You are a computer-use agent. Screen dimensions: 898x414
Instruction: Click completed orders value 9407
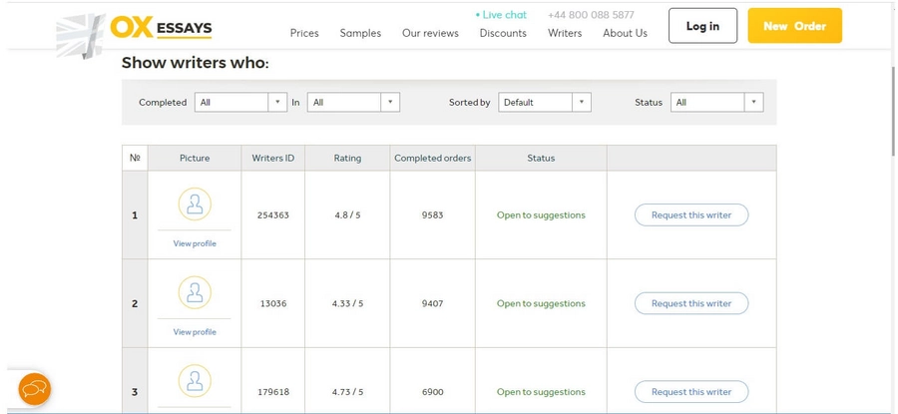click(x=432, y=303)
